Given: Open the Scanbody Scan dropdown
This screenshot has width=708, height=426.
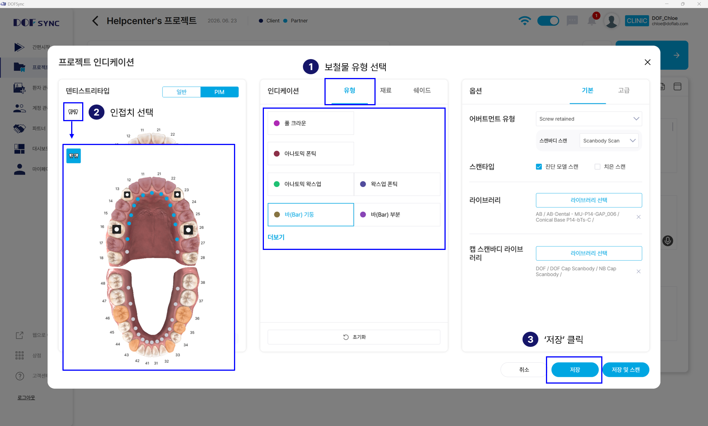Looking at the screenshot, I should pyautogui.click(x=609, y=141).
